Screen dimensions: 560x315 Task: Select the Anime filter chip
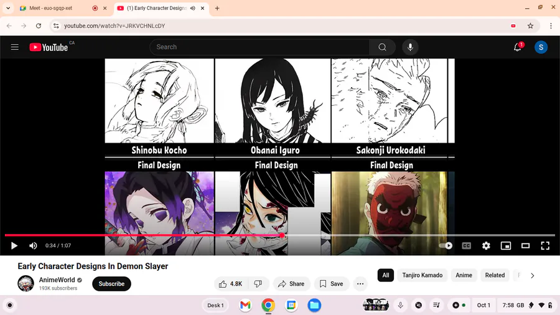pyautogui.click(x=464, y=275)
